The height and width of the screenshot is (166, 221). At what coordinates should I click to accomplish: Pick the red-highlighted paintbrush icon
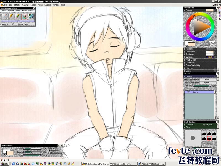pos(24,17)
